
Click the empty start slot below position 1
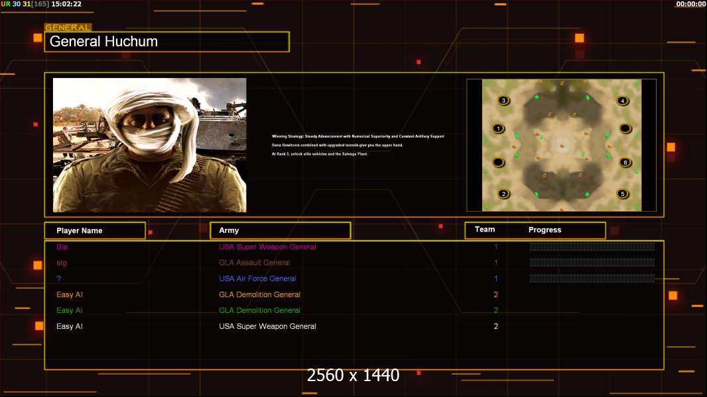tap(498, 162)
